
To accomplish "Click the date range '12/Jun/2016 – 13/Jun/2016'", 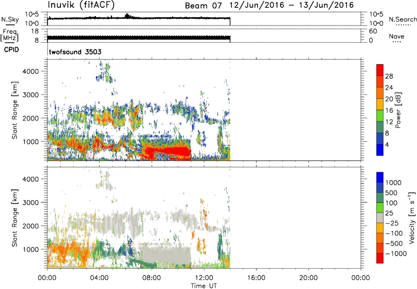I will [x=292, y=5].
